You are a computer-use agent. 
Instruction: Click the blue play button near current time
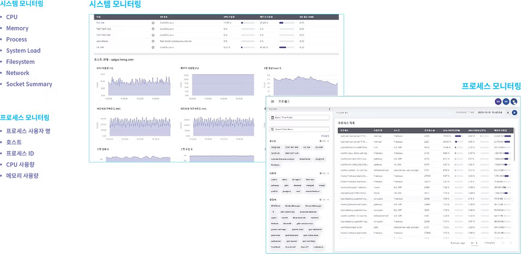[x=514, y=112]
